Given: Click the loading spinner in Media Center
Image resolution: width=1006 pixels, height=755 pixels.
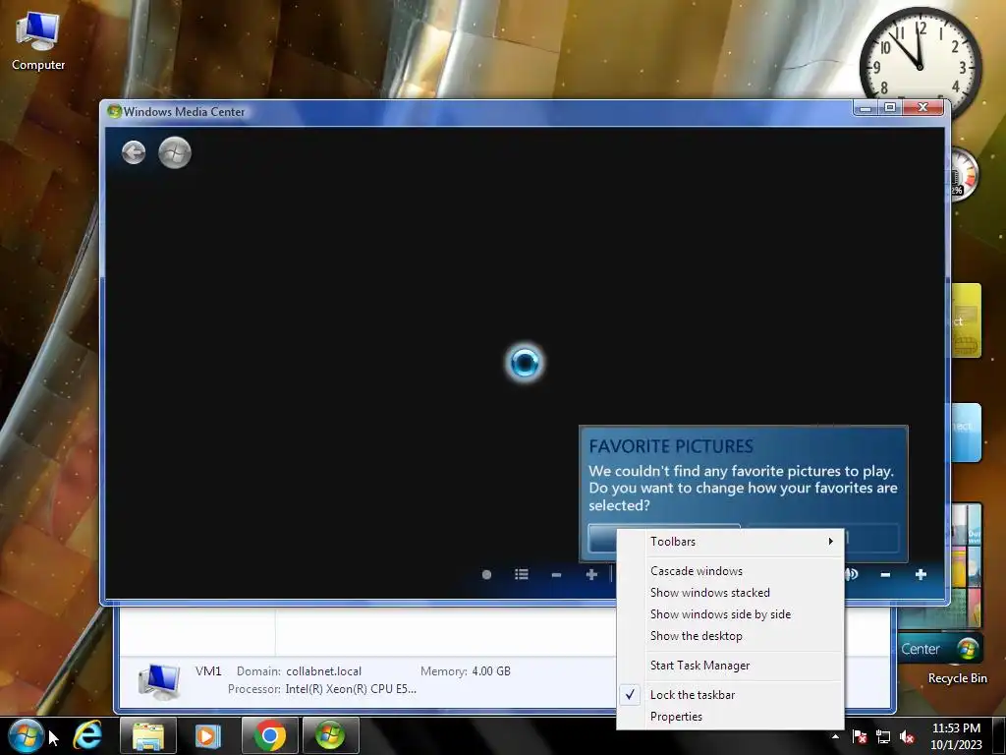Looking at the screenshot, I should pos(525,363).
